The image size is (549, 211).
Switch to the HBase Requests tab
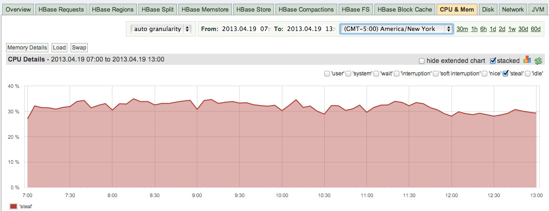(61, 9)
